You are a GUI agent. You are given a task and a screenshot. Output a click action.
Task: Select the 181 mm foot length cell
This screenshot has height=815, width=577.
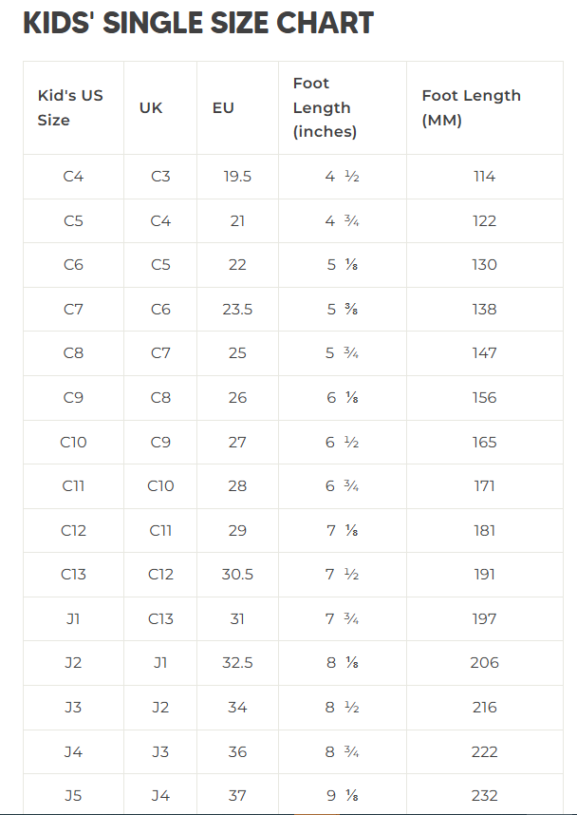484,530
